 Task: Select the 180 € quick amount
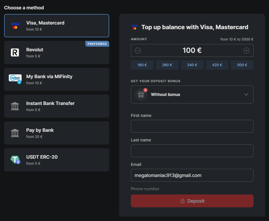pyautogui.click(x=142, y=65)
